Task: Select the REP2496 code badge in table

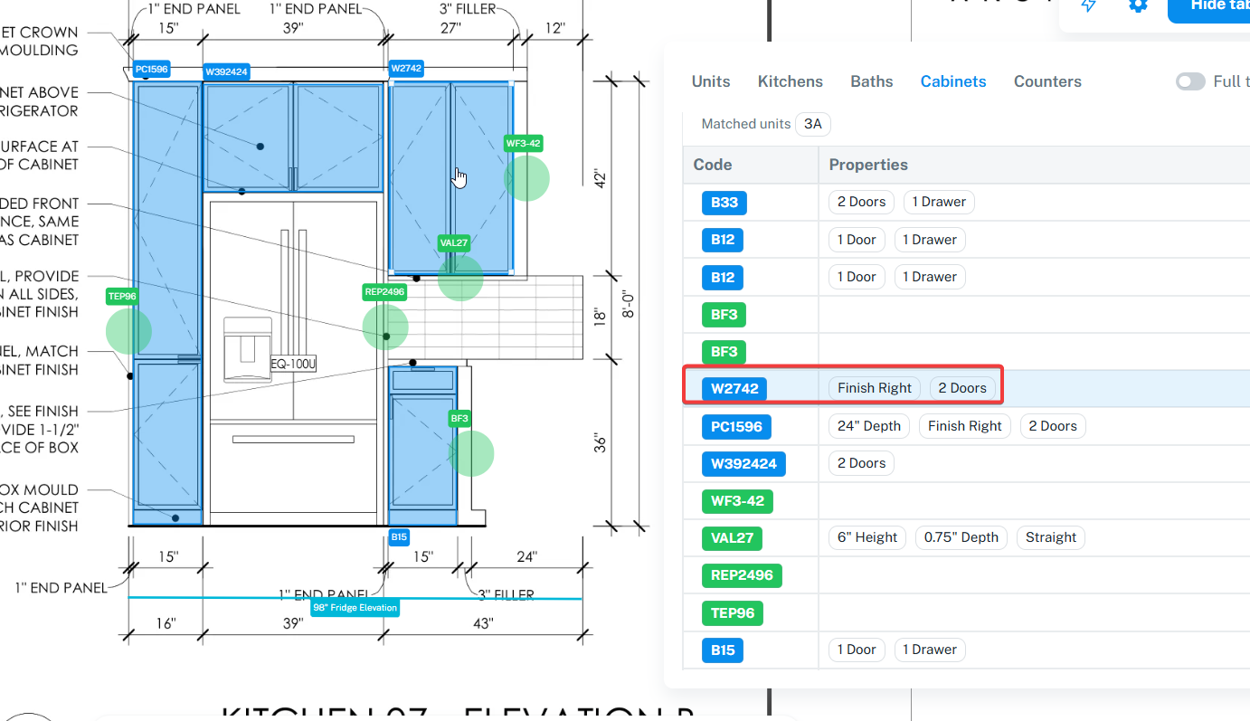Action: 743,575
